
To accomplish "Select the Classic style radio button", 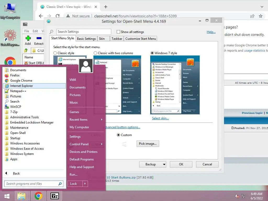I will click(55, 53).
